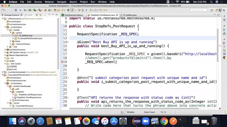The image size is (227, 127).
Task: Toggle Link with Editor in Package Explorer
Action: pos(41,15)
